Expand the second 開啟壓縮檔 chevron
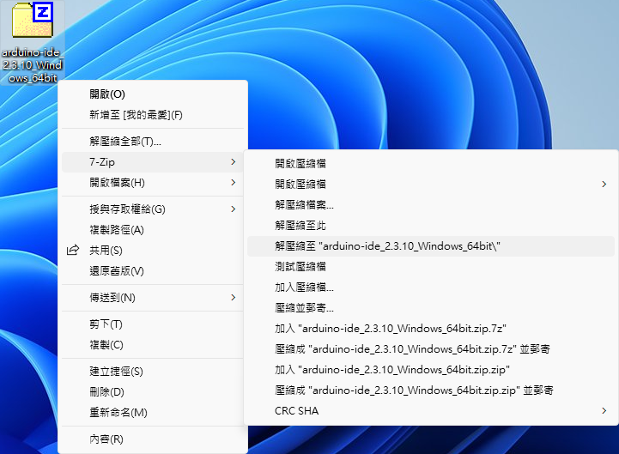The image size is (619, 454). coord(604,184)
